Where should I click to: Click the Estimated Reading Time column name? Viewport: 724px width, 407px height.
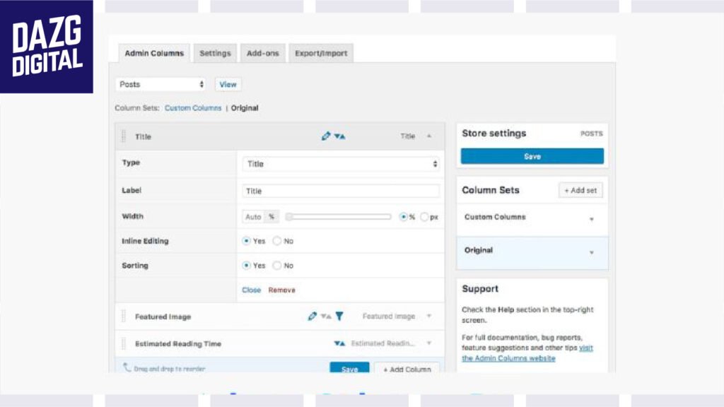click(x=178, y=344)
